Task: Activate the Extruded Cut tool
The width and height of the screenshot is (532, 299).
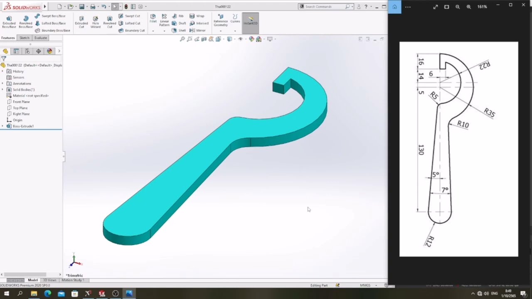Action: 81,22
